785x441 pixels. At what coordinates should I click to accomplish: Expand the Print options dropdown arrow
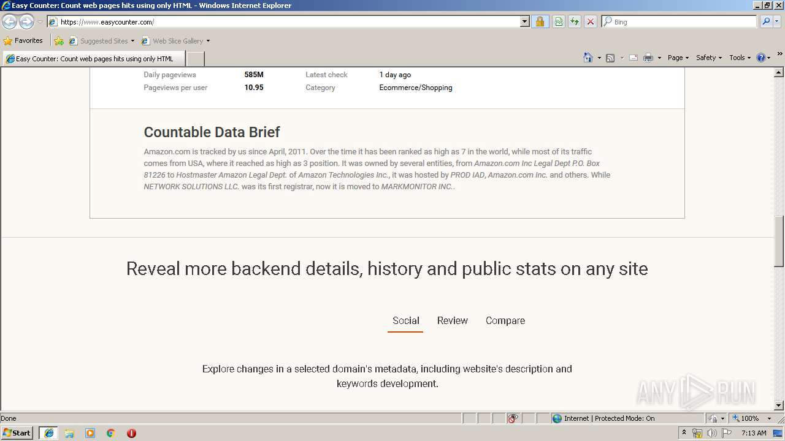[659, 58]
